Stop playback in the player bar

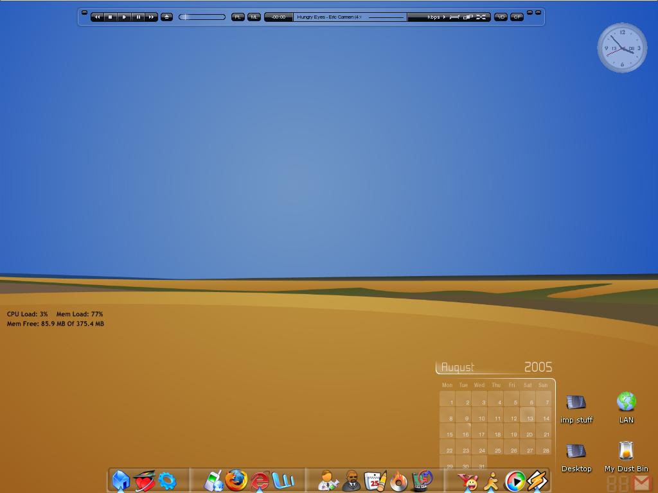111,17
